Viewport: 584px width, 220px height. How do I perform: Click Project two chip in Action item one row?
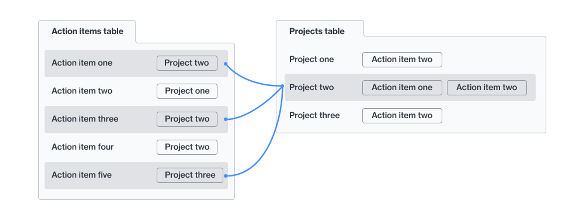point(187,63)
